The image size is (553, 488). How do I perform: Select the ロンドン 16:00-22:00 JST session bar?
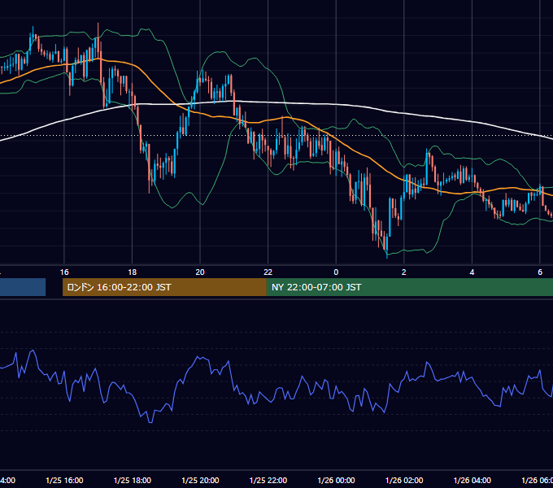tap(164, 287)
